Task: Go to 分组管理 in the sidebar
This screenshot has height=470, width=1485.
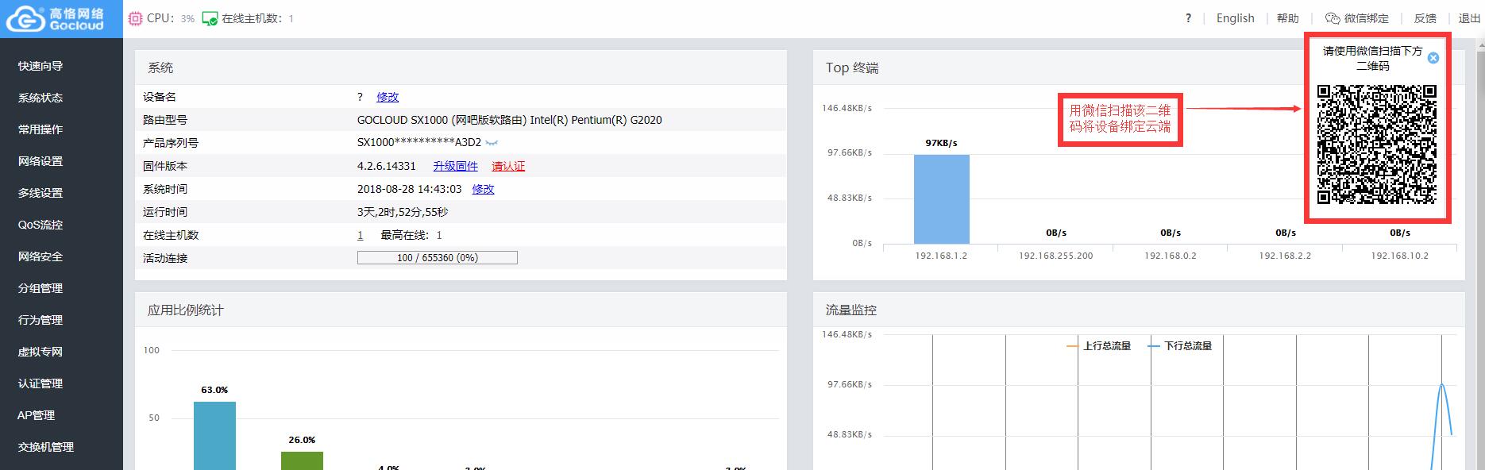Action: click(40, 288)
